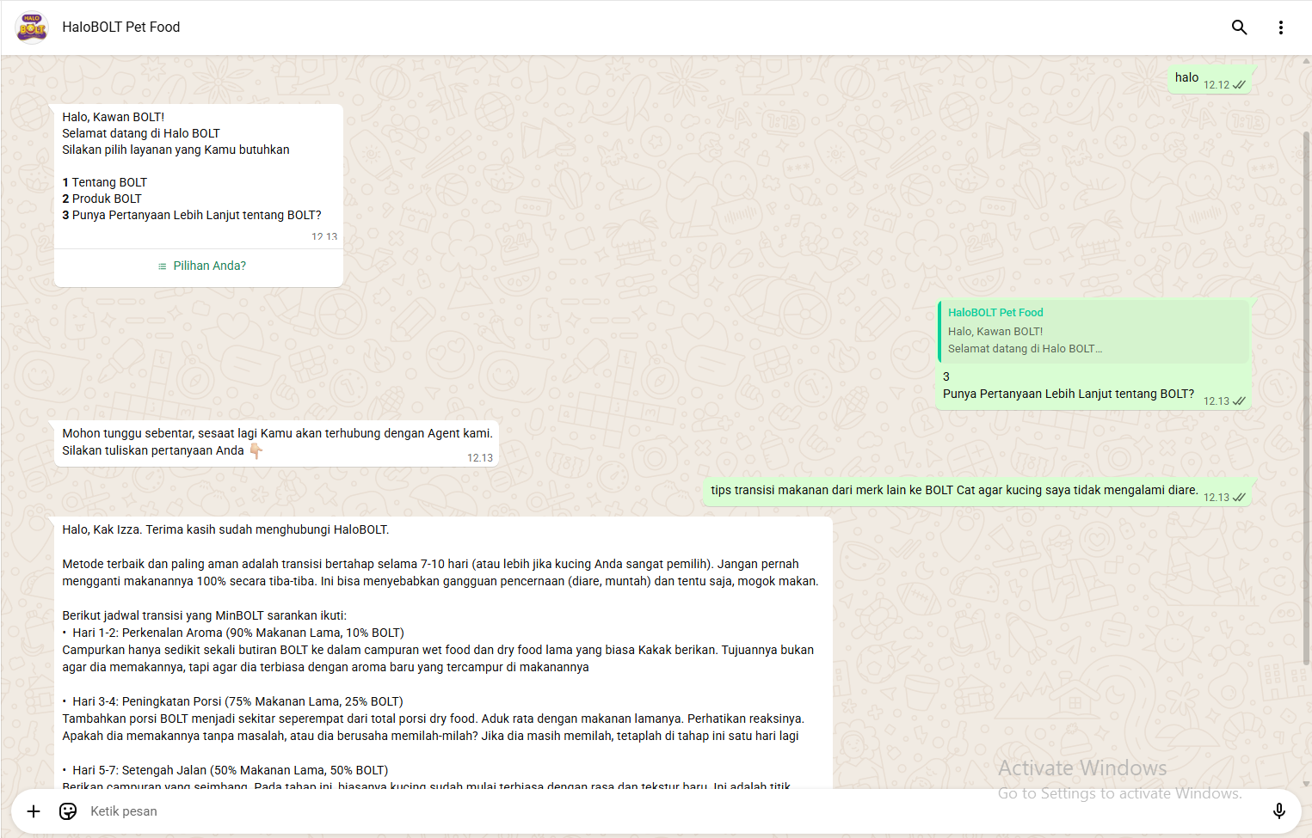The width and height of the screenshot is (1312, 838).
Task: Click the "Selamat datang di Halo BOLT" line
Action: coord(141,133)
